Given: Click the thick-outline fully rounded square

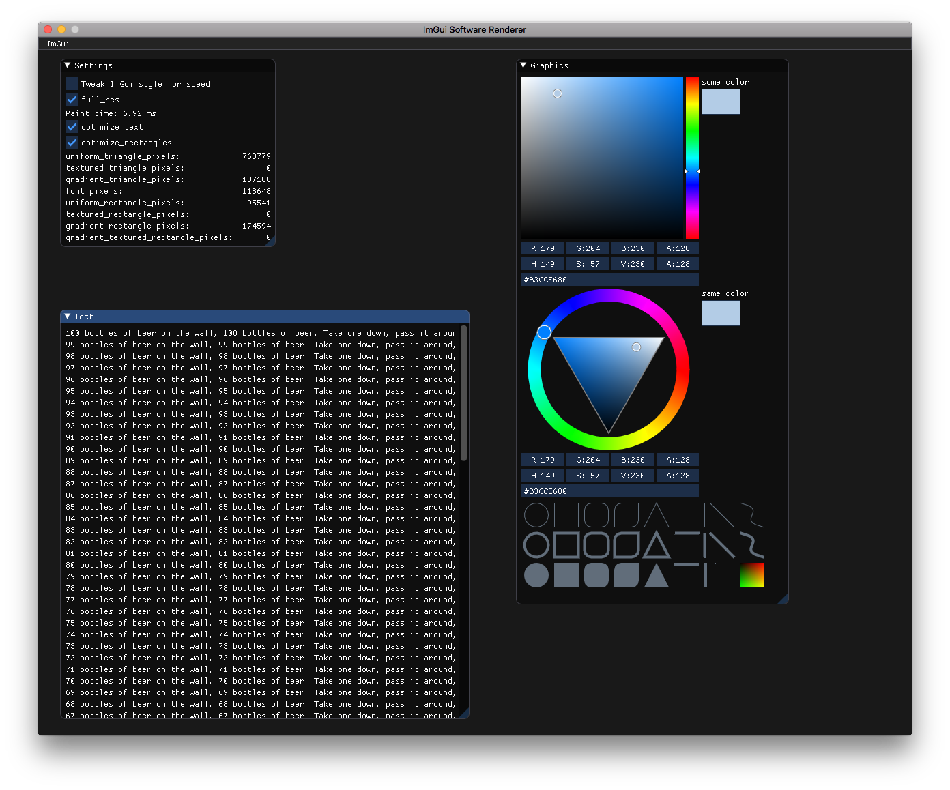Looking at the screenshot, I should pyautogui.click(x=596, y=545).
